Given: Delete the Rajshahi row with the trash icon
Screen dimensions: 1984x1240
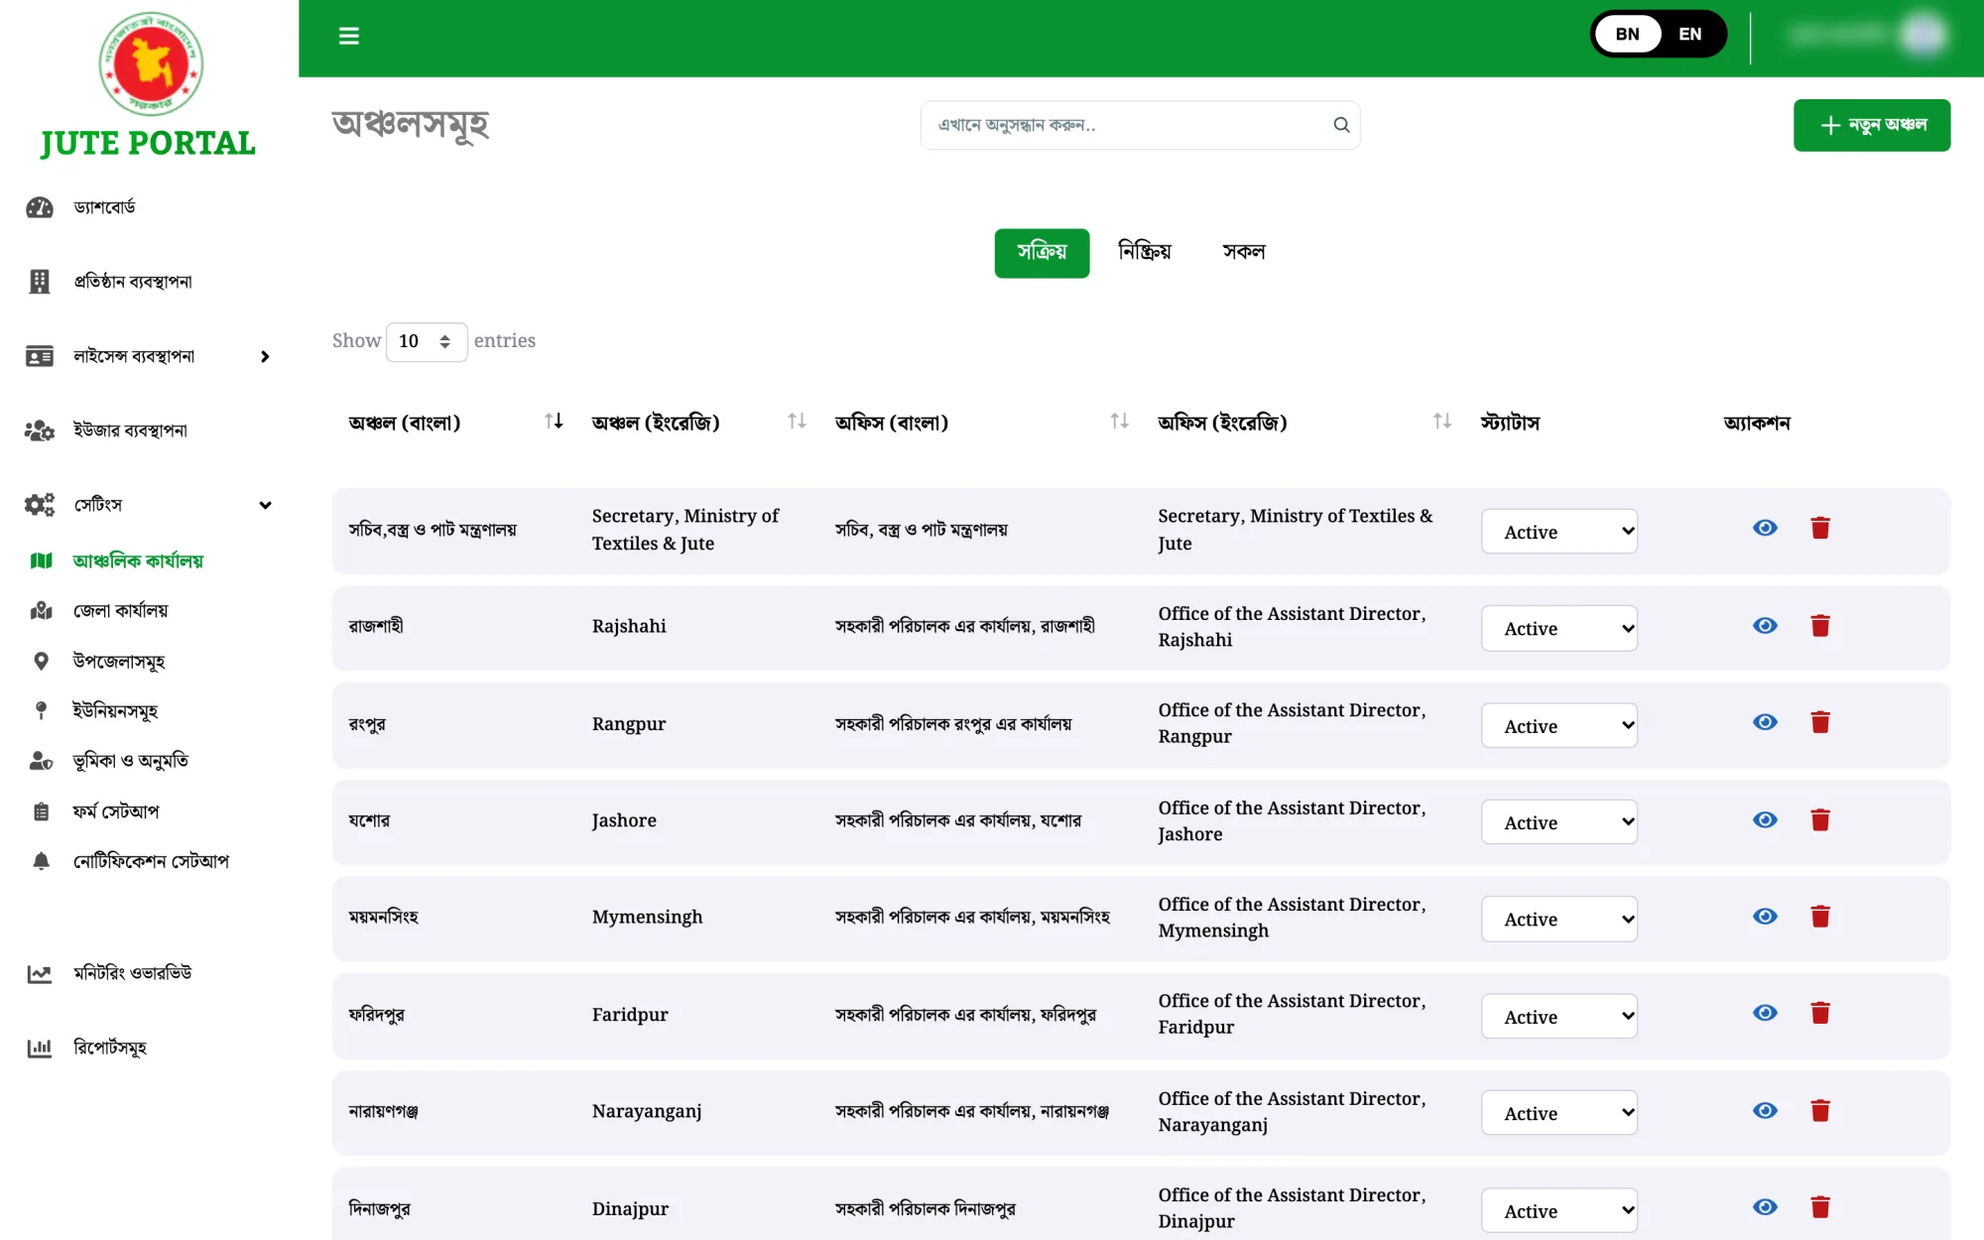Looking at the screenshot, I should click(1820, 626).
